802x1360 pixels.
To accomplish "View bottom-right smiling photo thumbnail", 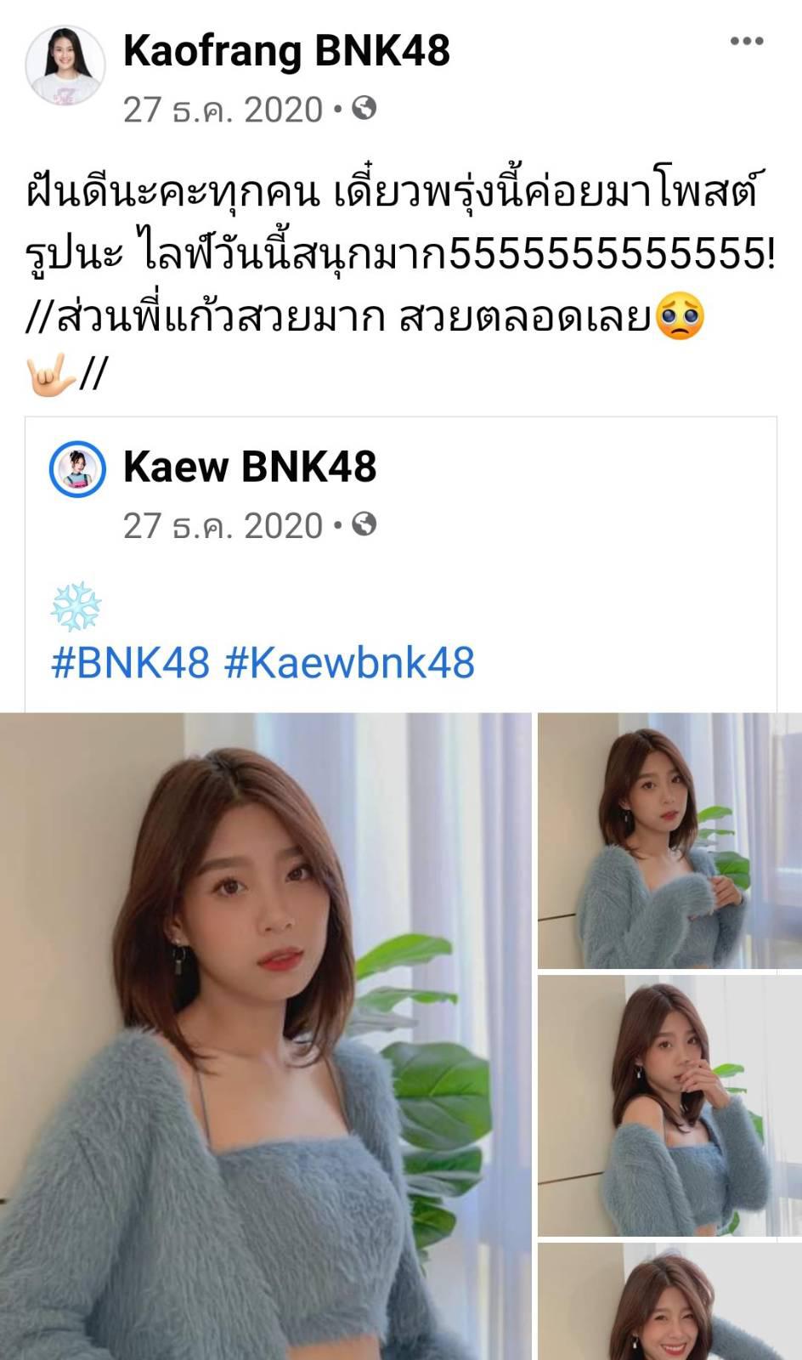I will pos(670,1301).
